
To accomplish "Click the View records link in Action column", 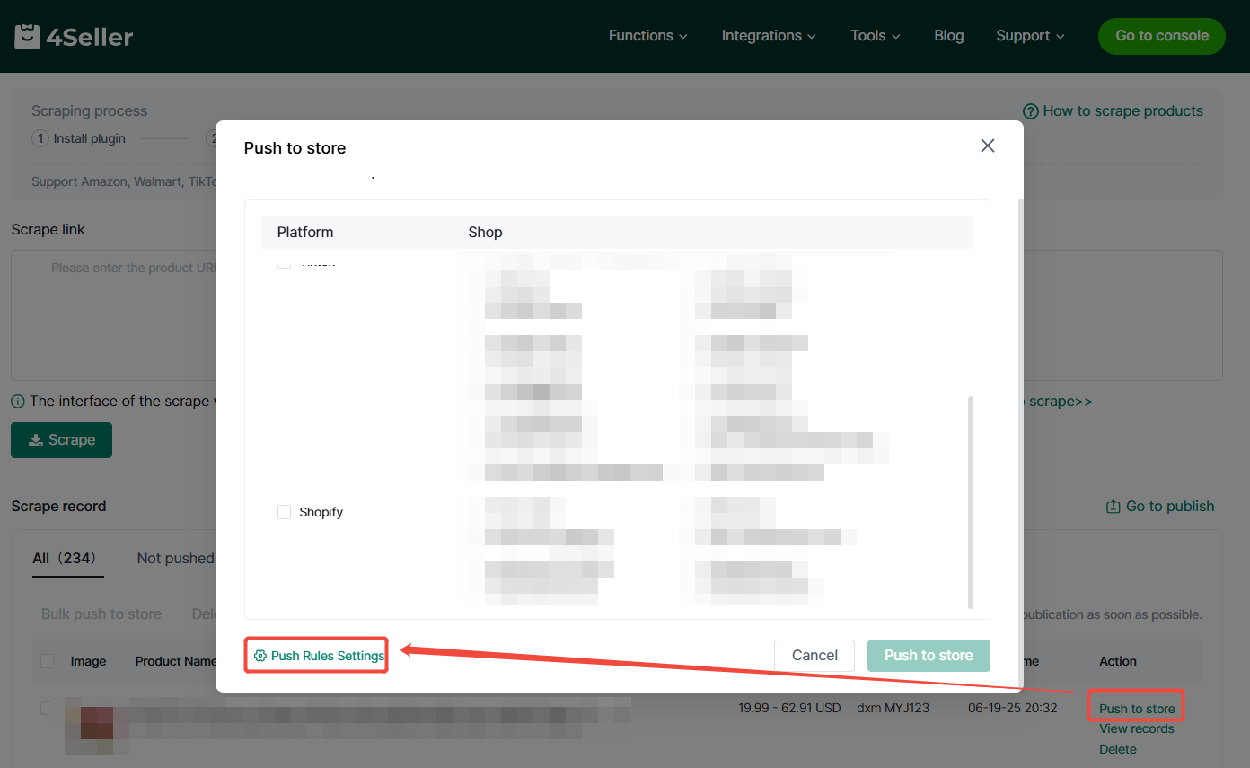I will coord(1136,728).
